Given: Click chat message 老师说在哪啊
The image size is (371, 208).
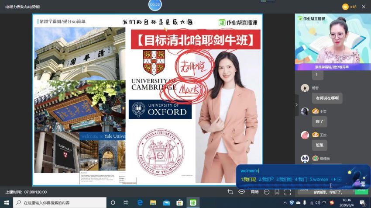Looking at the screenshot, I should [x=327, y=98].
